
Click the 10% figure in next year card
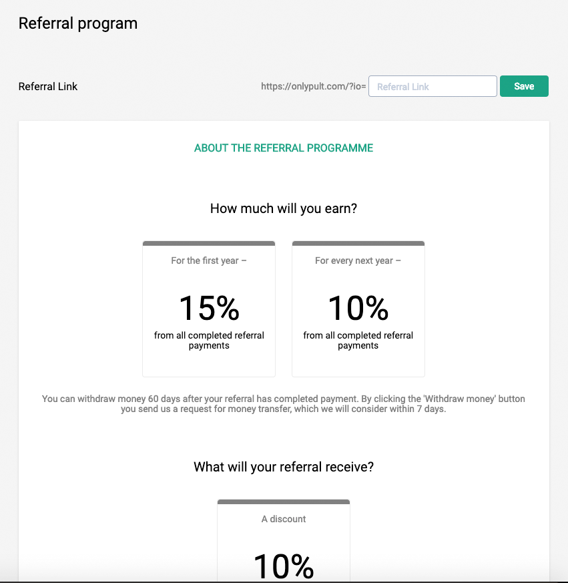(358, 308)
